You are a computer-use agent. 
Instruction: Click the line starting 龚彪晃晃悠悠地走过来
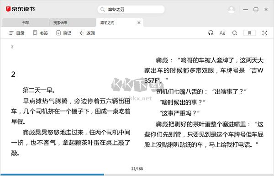tap(76, 132)
